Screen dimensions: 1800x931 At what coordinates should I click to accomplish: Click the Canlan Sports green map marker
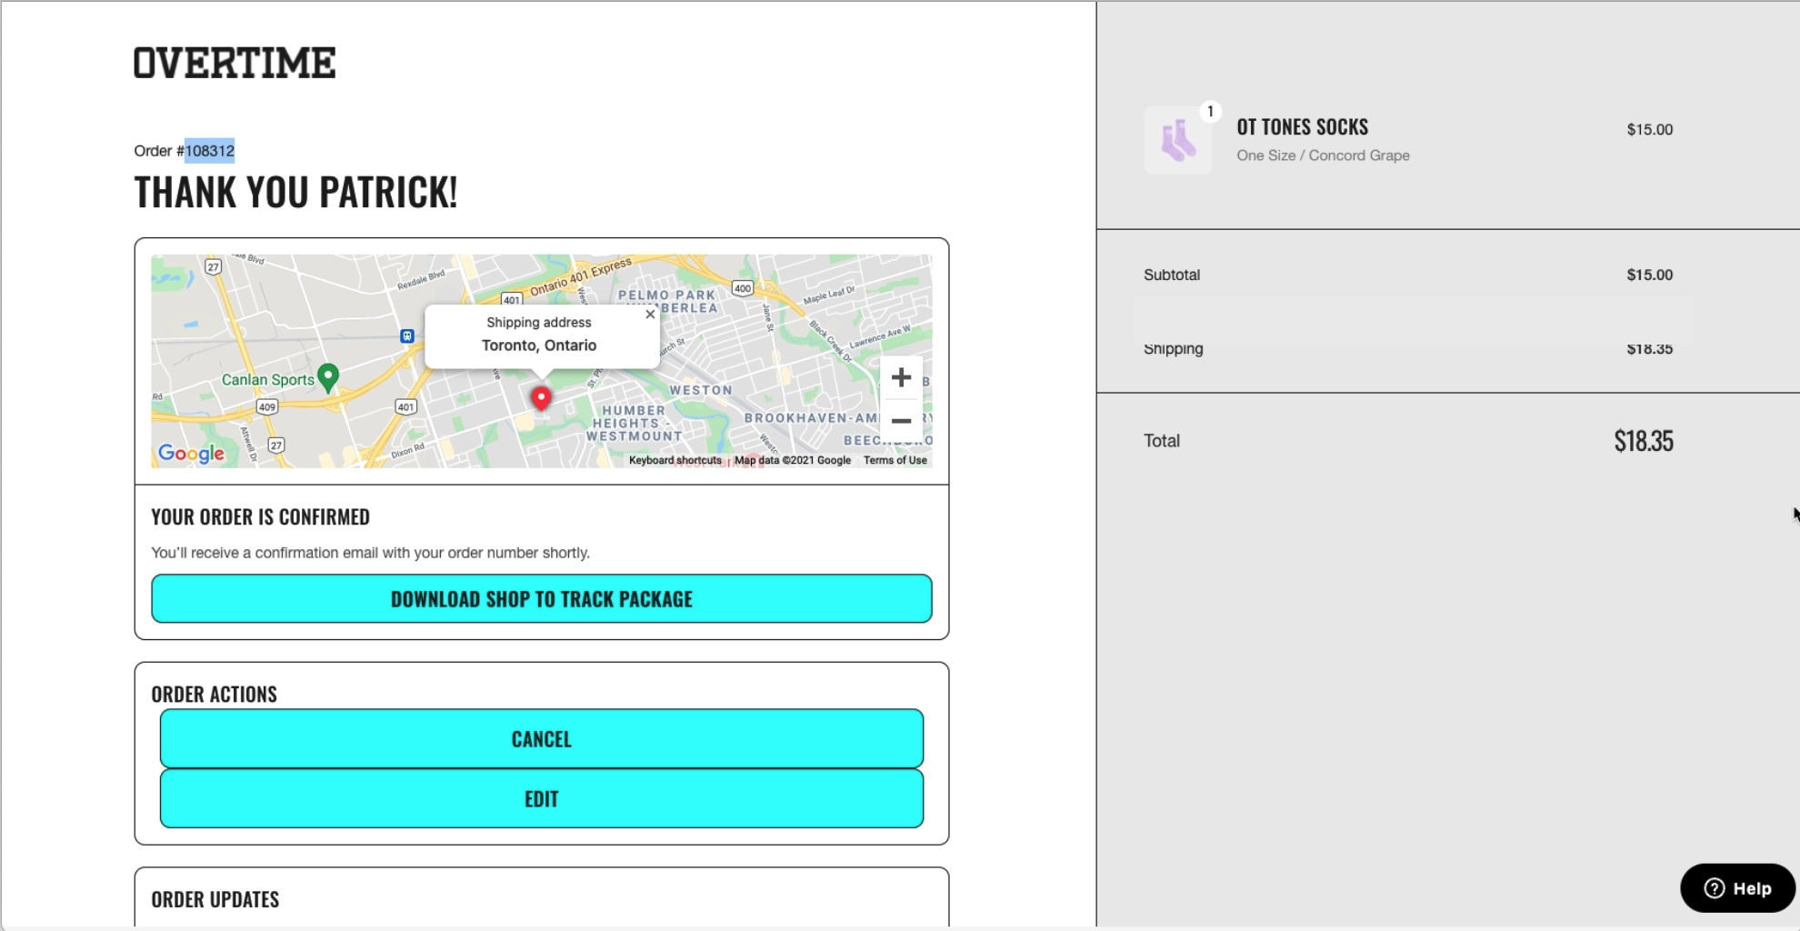click(x=328, y=377)
